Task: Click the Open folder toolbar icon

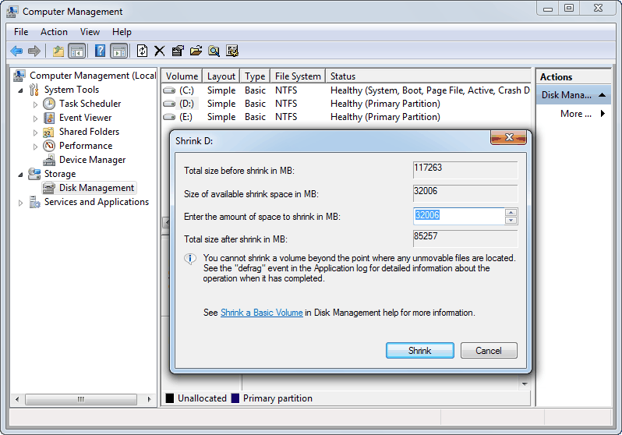Action: click(196, 51)
